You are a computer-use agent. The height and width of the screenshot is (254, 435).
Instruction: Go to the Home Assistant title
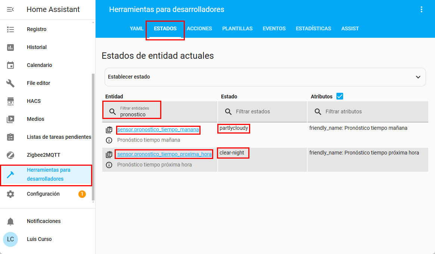click(x=53, y=9)
